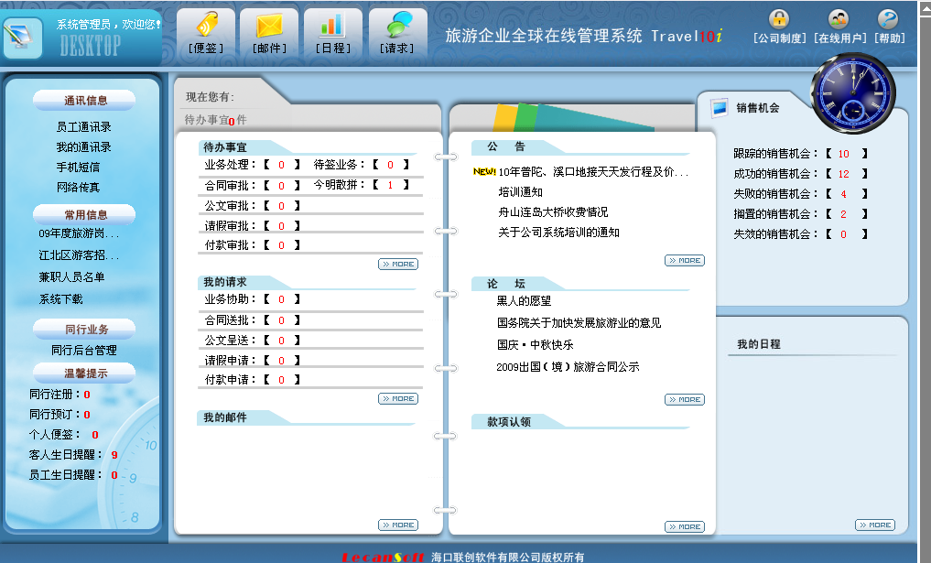Open announcement 10年普陀、溪口地接天天发行程及价...
931x563 pixels.
592,172
